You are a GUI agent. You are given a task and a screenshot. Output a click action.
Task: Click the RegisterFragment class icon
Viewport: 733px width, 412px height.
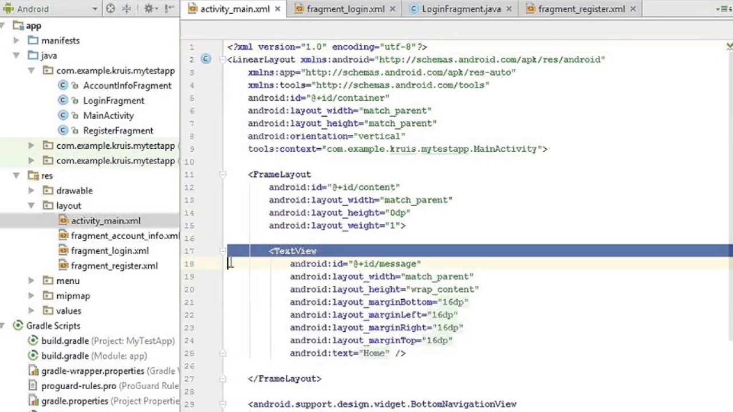pos(63,130)
